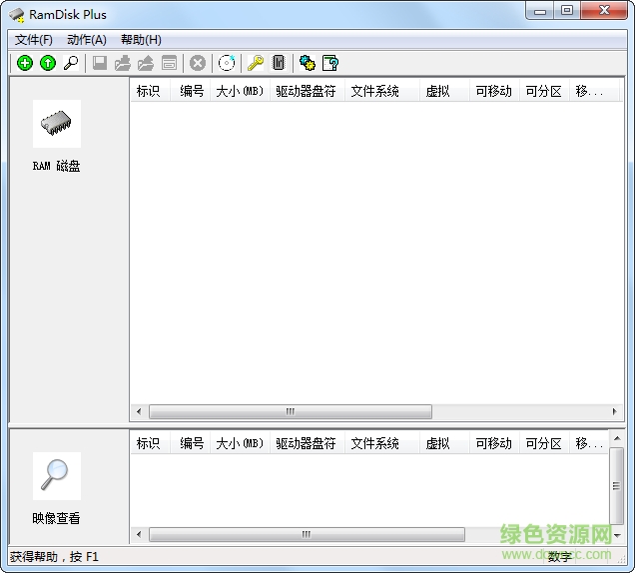Image resolution: width=635 pixels, height=573 pixels.
Task: Click the RAM disk list horizontal scrollbar thumb
Action: point(291,412)
